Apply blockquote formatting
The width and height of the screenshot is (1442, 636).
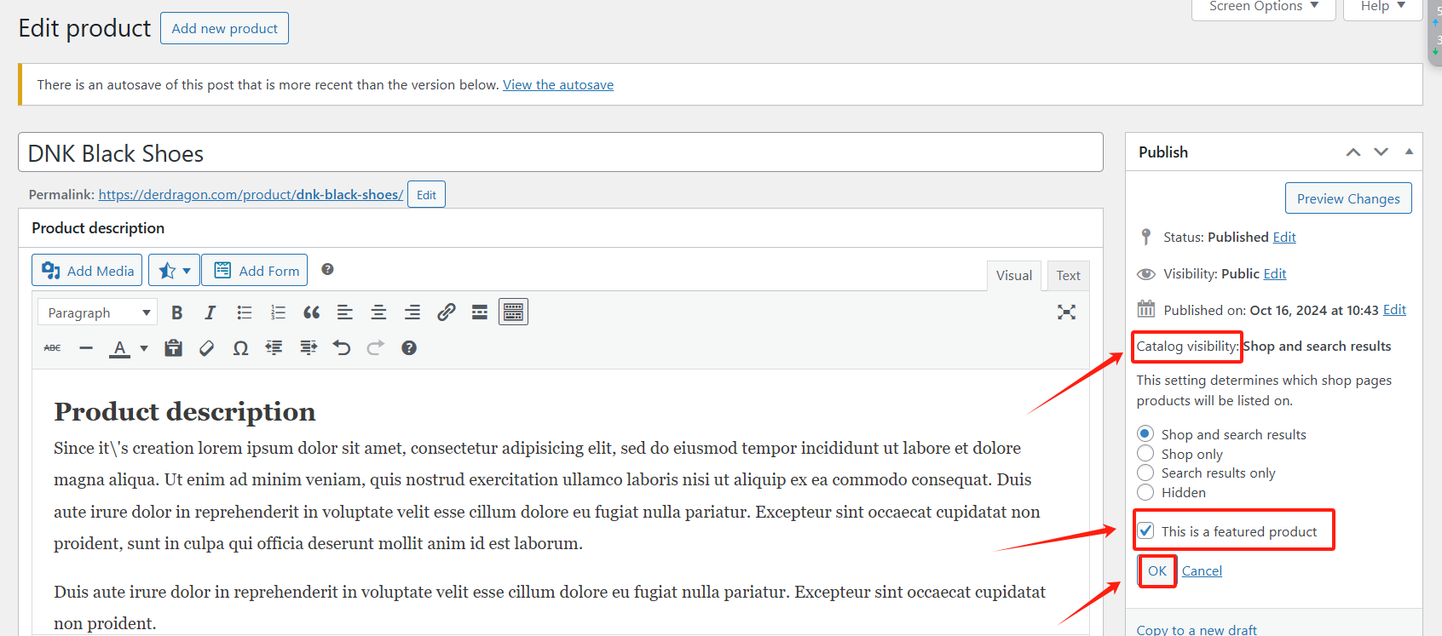311,312
